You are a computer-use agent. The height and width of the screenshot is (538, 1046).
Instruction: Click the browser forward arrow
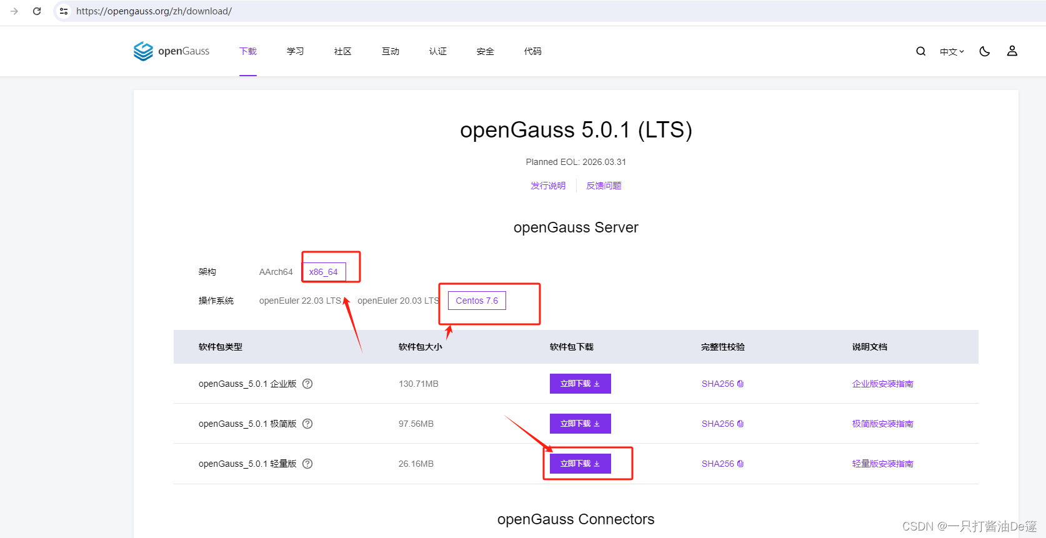[x=14, y=11]
